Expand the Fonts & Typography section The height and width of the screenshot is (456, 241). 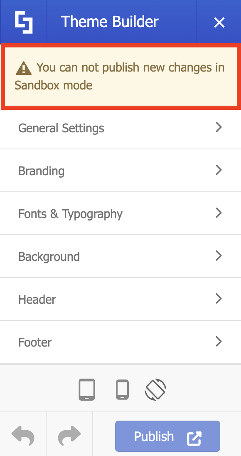(x=120, y=213)
